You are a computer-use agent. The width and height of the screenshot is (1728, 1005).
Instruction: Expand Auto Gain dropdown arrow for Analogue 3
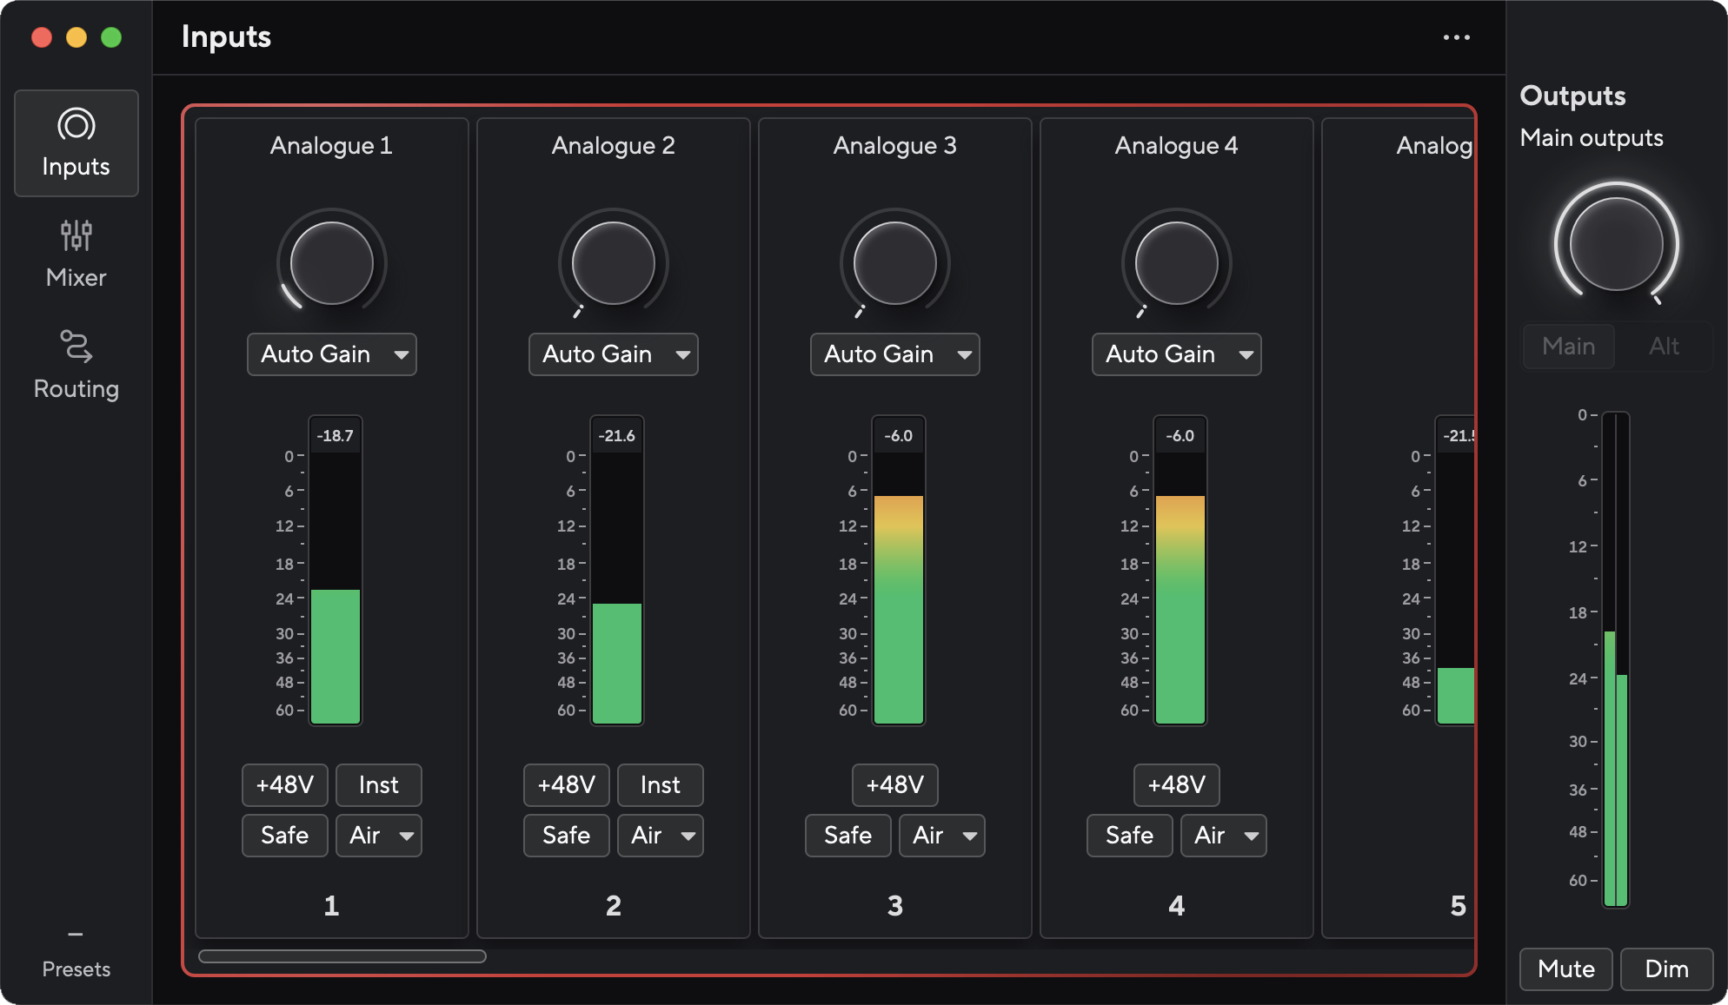[964, 354]
